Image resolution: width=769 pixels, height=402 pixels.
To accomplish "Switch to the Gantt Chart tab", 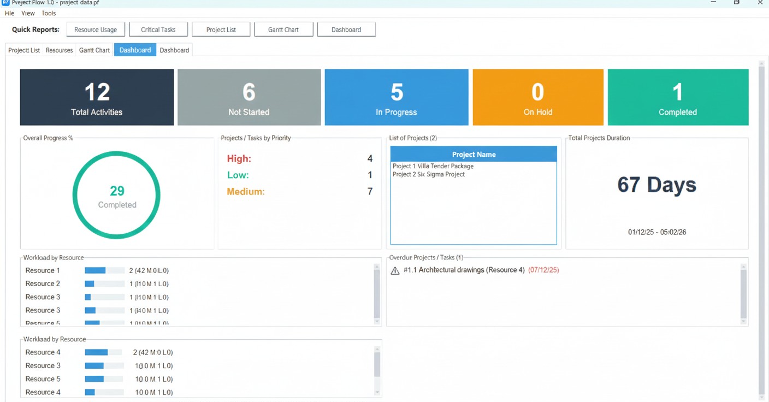I will point(94,50).
